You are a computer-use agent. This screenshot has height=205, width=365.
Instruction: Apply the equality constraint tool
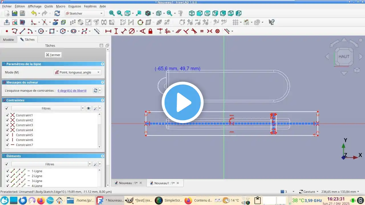click(202, 31)
